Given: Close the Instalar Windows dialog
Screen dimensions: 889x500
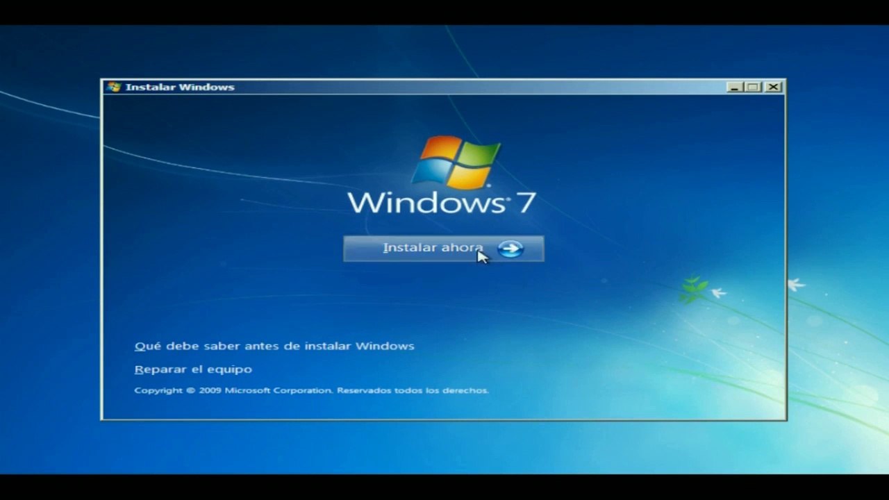Looking at the screenshot, I should 773,87.
